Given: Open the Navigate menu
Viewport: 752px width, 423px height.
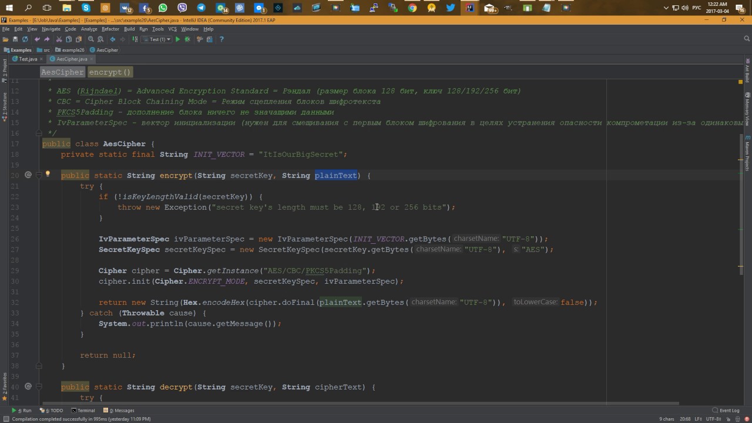Looking at the screenshot, I should coord(51,29).
